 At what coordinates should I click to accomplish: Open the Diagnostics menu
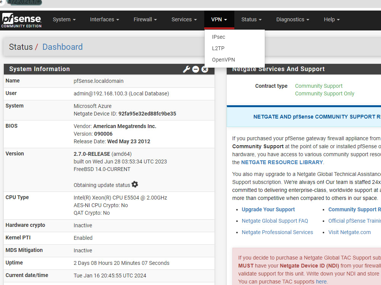pyautogui.click(x=292, y=19)
